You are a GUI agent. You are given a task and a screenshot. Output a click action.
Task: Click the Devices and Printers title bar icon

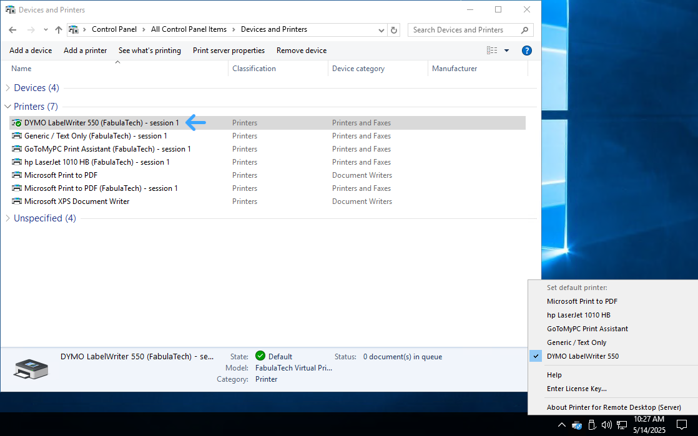[10, 9]
